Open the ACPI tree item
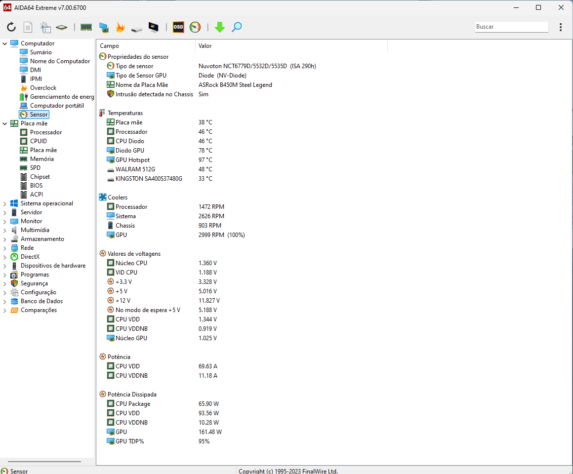 37,194
